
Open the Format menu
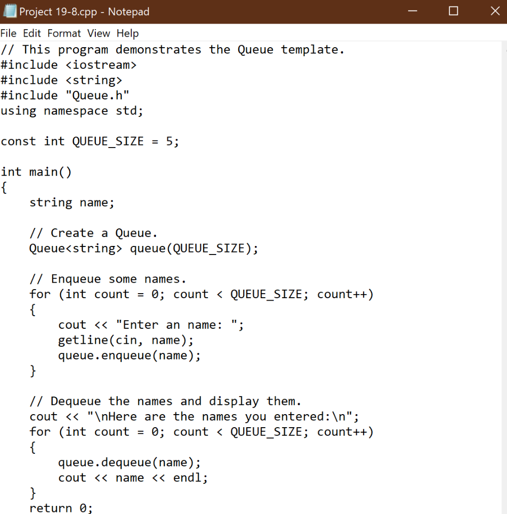(64, 33)
